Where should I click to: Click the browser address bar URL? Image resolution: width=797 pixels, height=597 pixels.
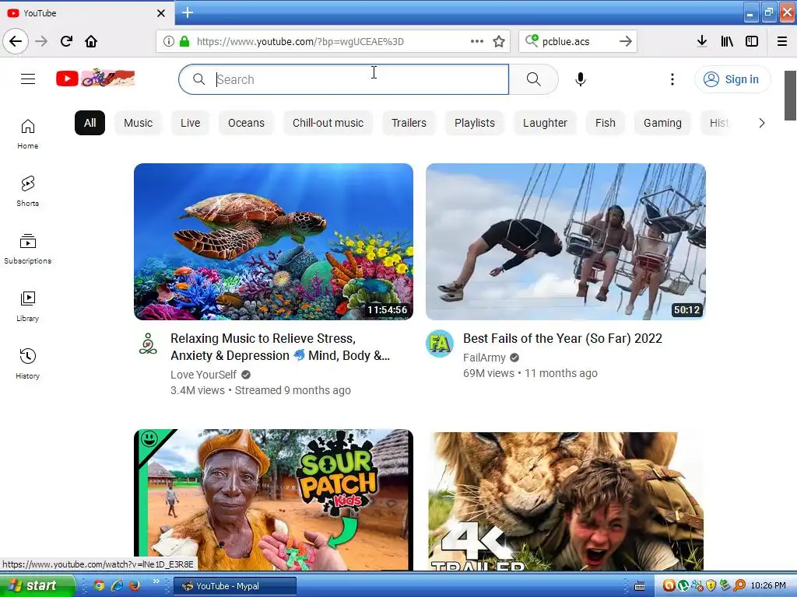click(x=300, y=41)
